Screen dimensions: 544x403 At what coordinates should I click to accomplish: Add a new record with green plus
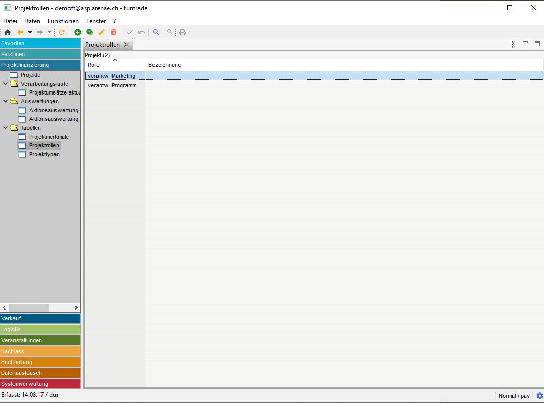tap(78, 32)
